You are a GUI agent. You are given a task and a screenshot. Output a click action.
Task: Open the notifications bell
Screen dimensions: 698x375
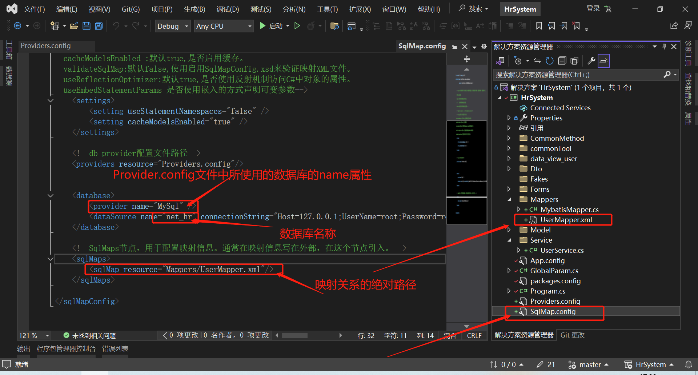689,364
